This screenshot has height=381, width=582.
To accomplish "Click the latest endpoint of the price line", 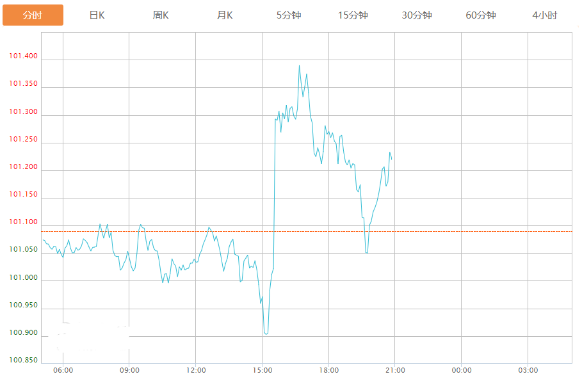I will coord(391,159).
